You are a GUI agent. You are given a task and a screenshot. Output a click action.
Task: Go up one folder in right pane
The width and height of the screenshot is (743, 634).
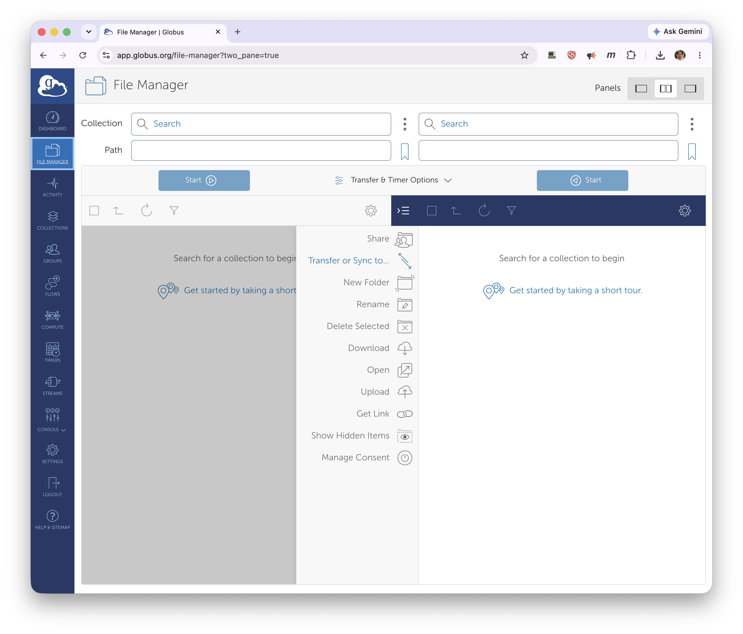point(456,211)
